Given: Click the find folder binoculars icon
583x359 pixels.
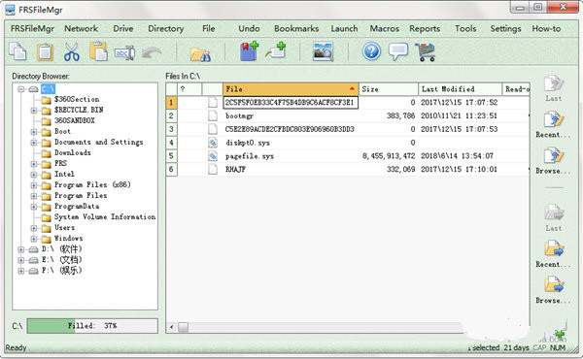Looking at the screenshot, I should [x=200, y=53].
